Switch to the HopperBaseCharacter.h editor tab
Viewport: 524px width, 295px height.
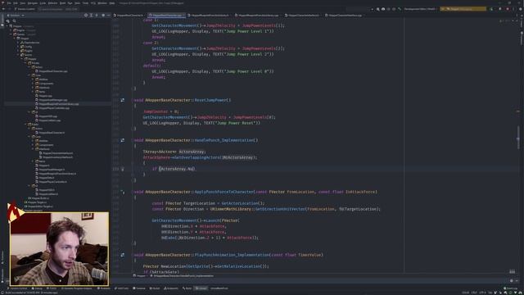pyautogui.click(x=129, y=16)
